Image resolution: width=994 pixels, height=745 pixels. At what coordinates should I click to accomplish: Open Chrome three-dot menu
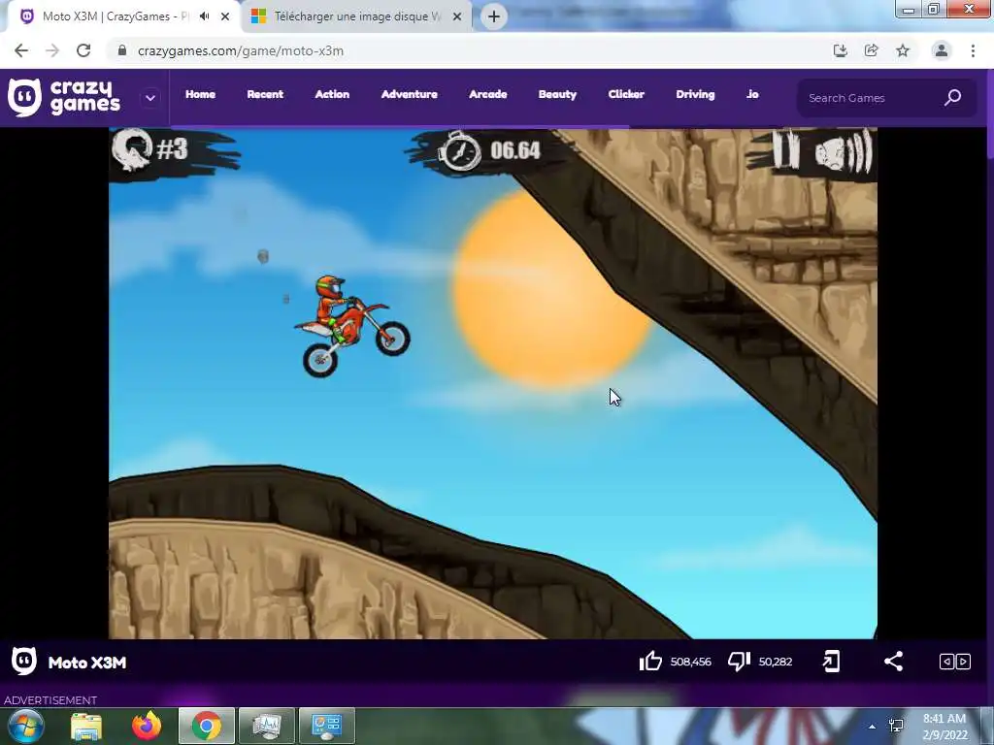click(x=973, y=50)
